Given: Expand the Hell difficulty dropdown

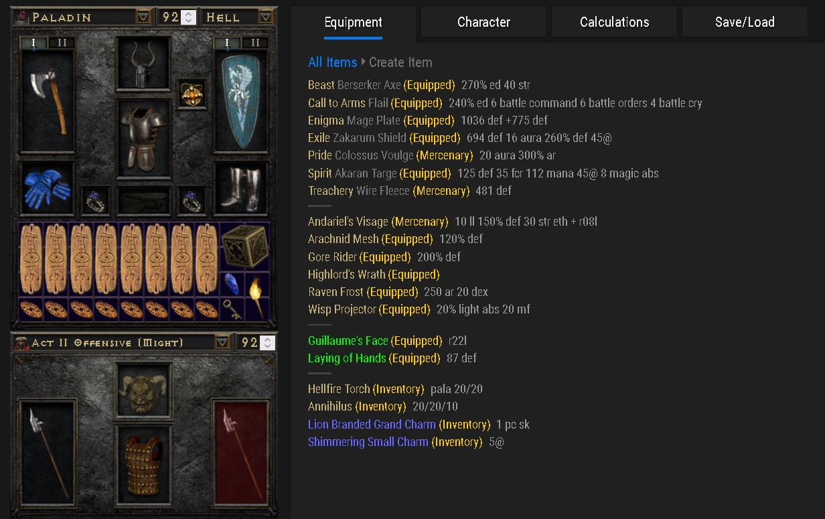Looking at the screenshot, I should pyautogui.click(x=267, y=17).
